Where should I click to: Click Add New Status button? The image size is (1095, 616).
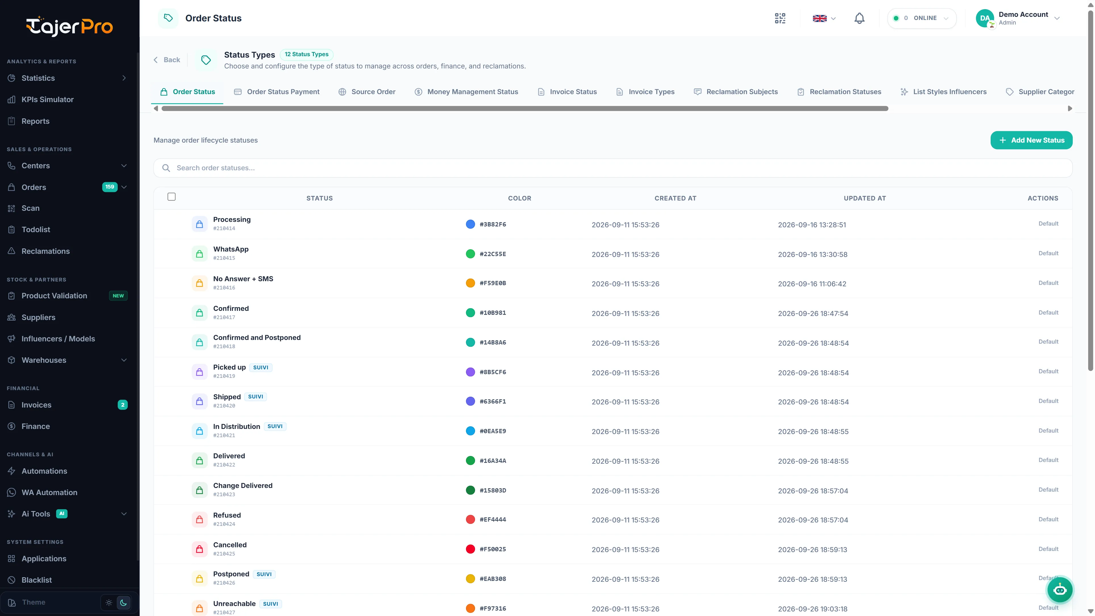pos(1031,140)
